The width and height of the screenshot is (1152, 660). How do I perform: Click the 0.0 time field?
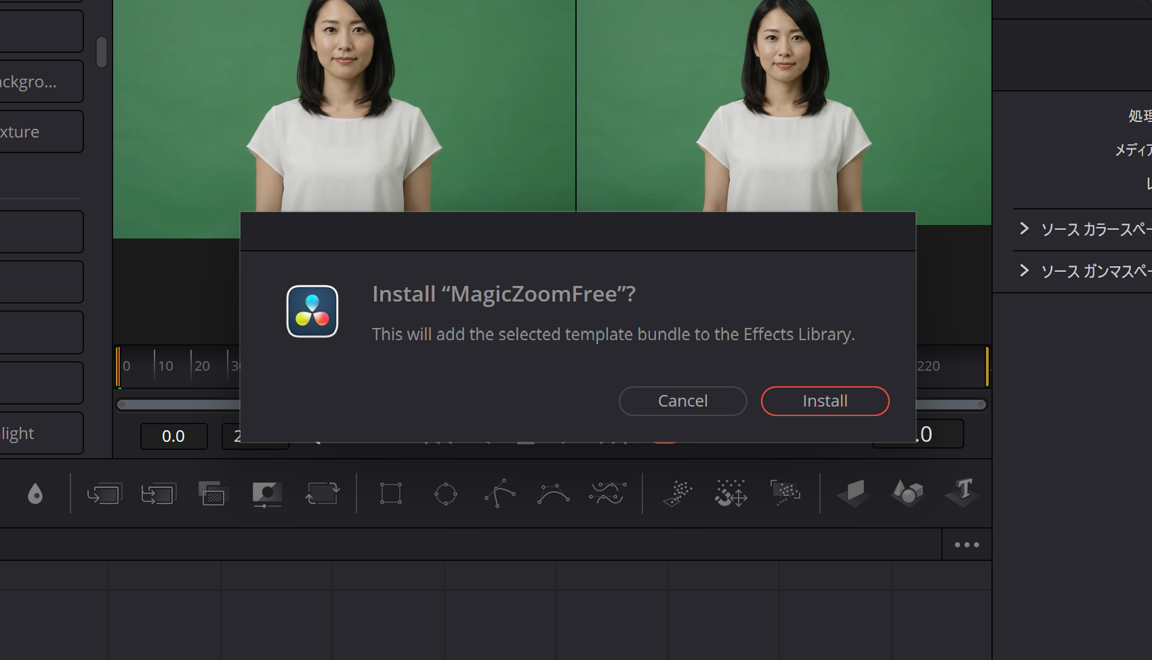pyautogui.click(x=173, y=436)
